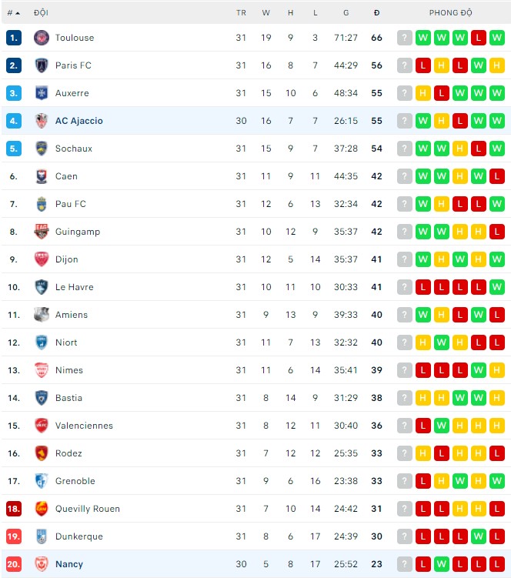
Task: Click the Quevilly Rouen team crest
Action: pyautogui.click(x=42, y=509)
